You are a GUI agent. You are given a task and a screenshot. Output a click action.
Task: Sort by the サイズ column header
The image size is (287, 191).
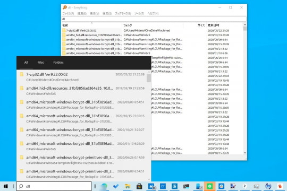coord(195,25)
